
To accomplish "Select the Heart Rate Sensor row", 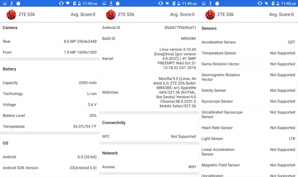I will coord(249,128).
